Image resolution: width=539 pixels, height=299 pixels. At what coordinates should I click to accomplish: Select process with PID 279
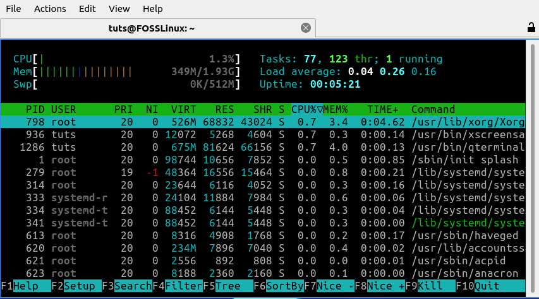263,172
